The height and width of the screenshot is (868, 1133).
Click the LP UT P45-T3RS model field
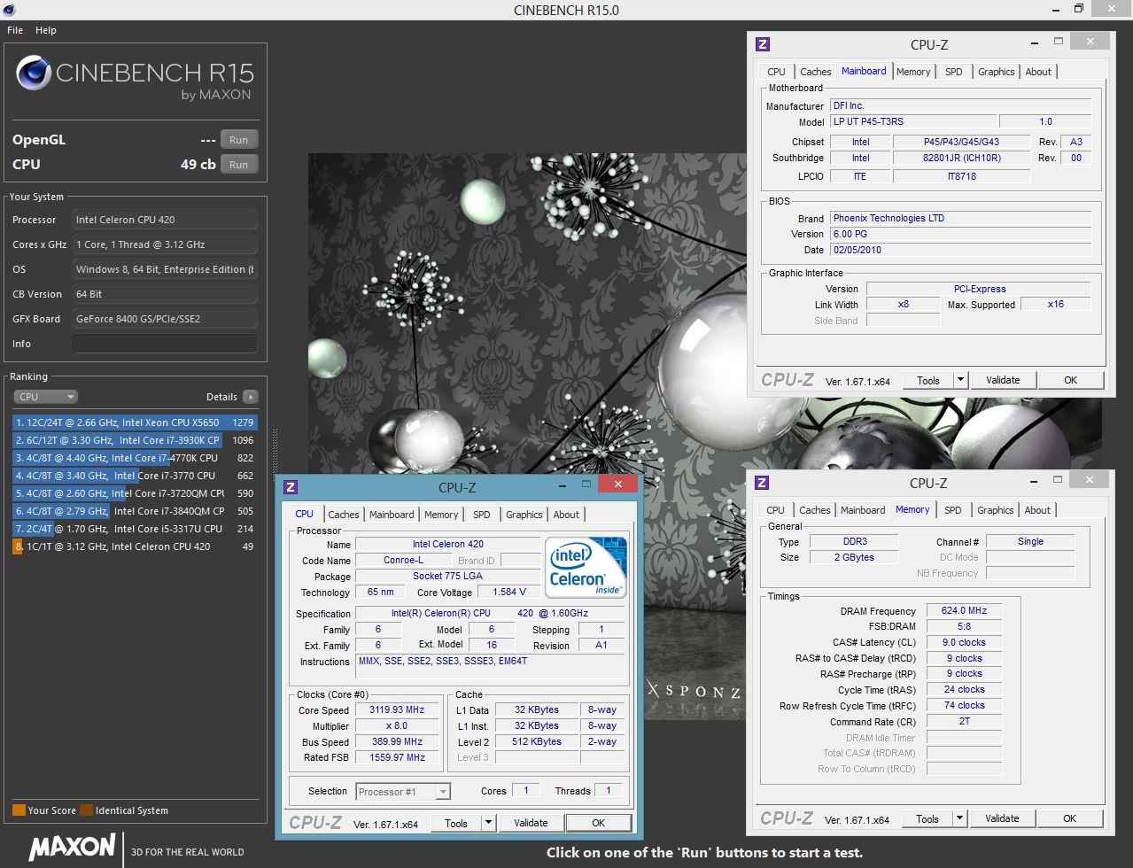tap(912, 121)
